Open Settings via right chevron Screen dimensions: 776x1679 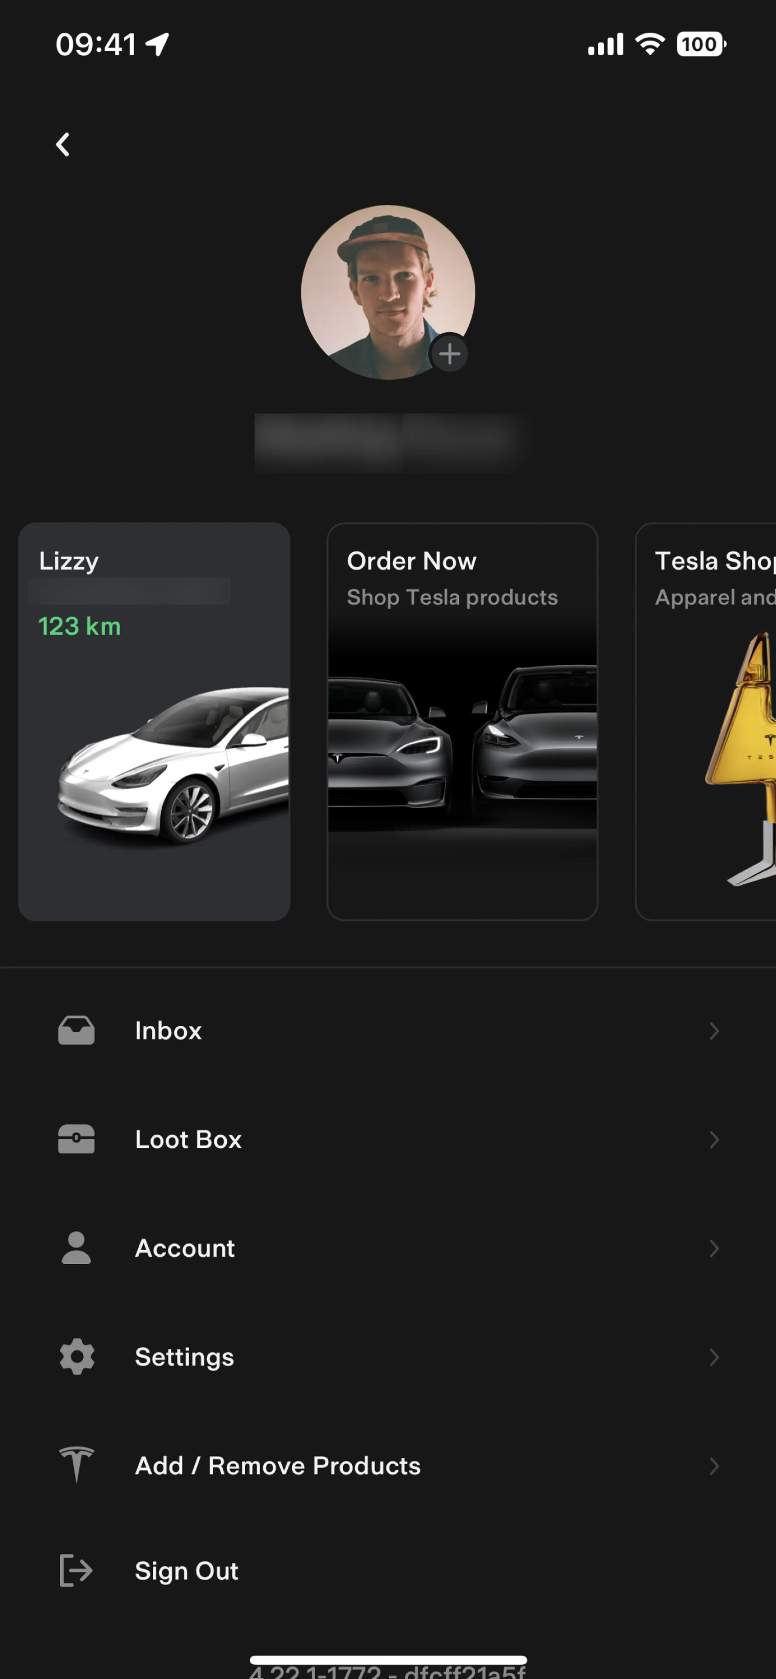tap(714, 1357)
